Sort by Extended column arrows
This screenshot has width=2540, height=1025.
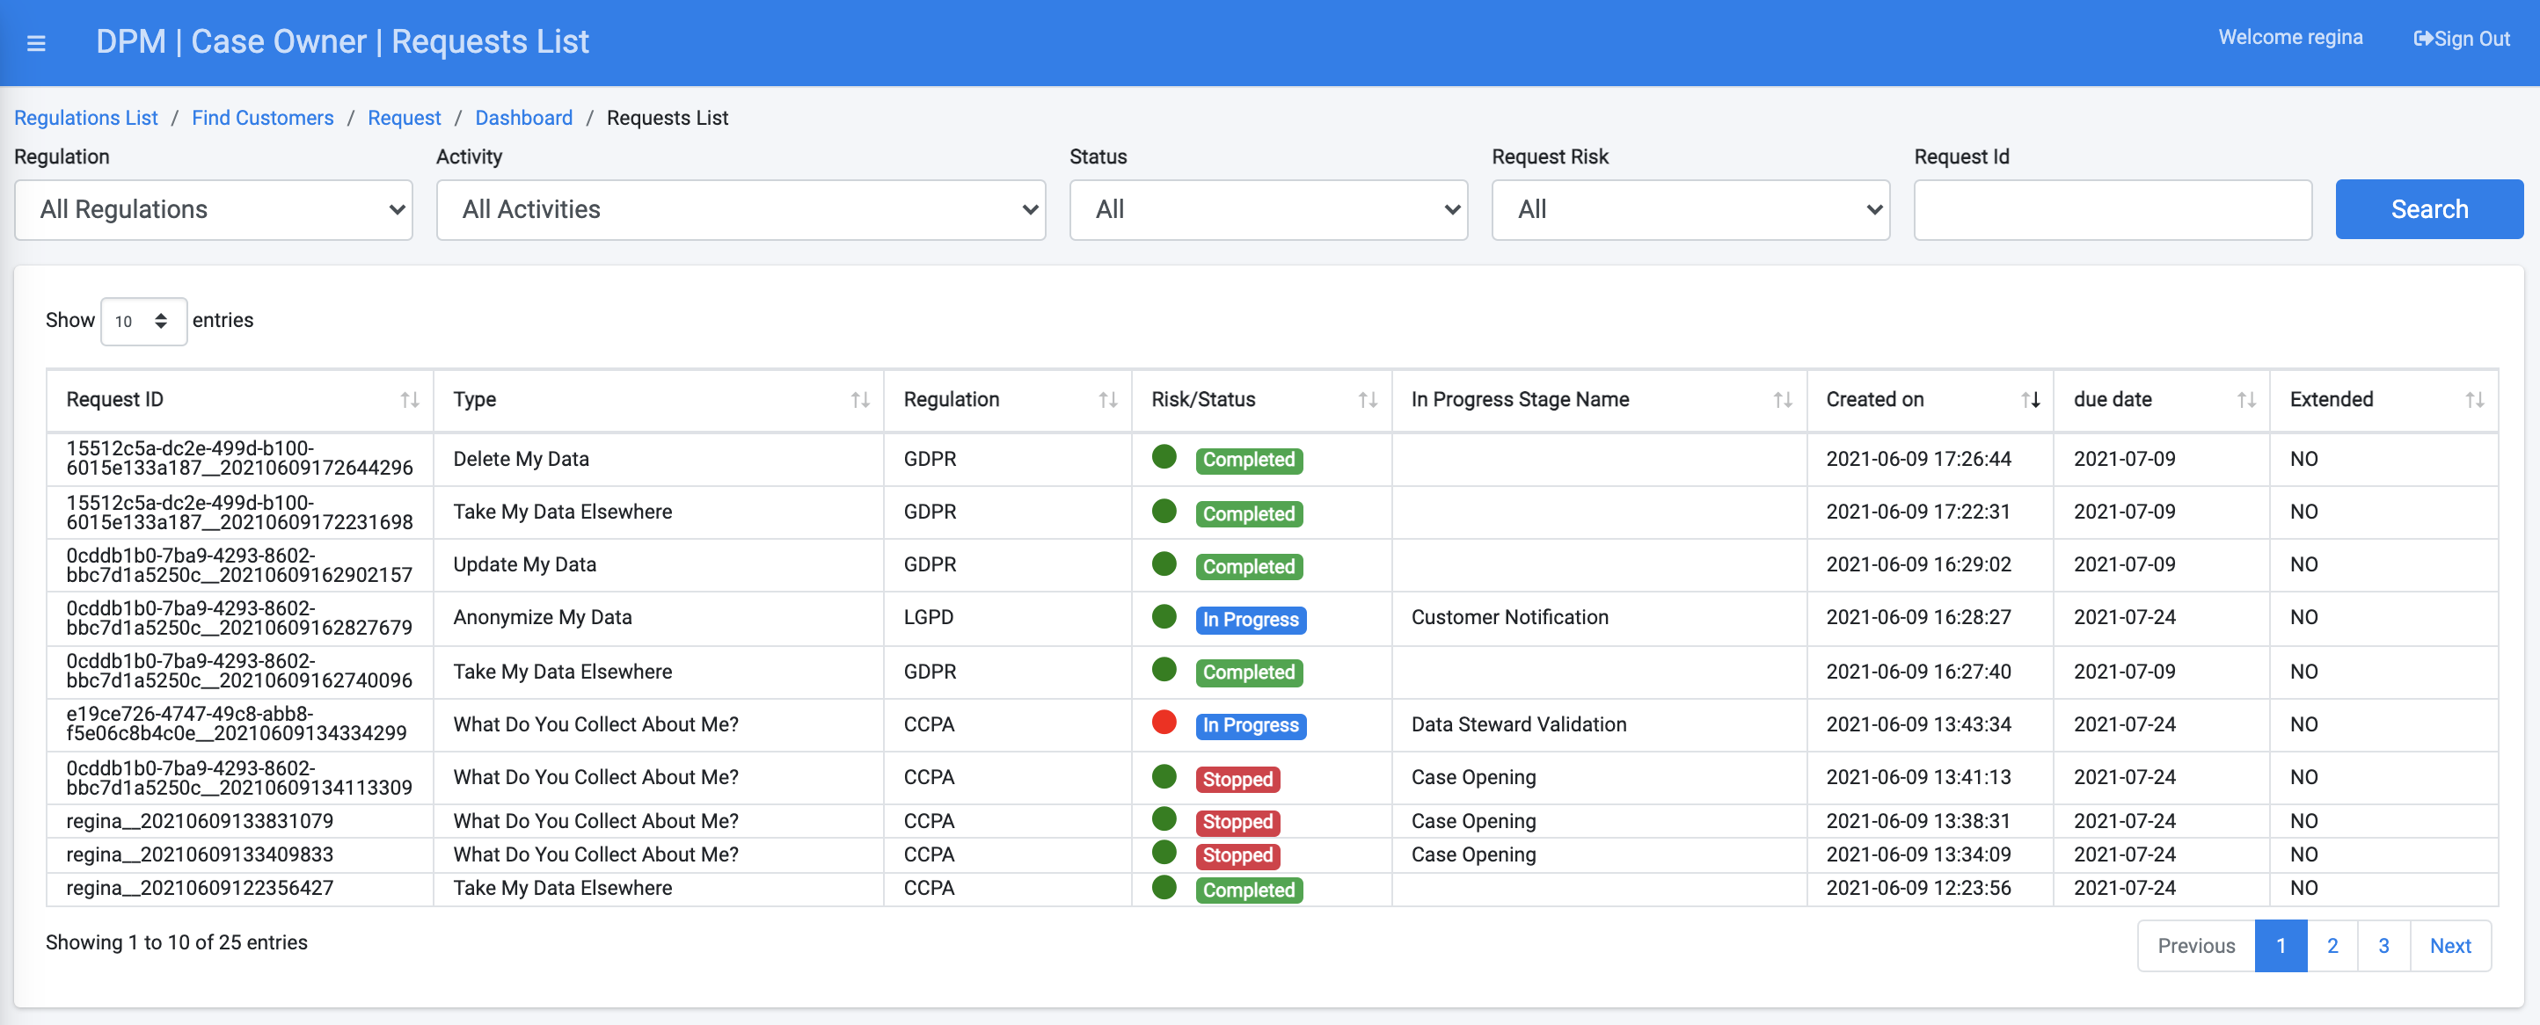pos(2474,399)
